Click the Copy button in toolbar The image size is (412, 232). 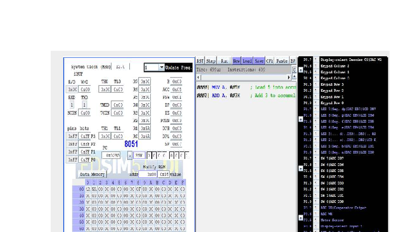click(270, 61)
